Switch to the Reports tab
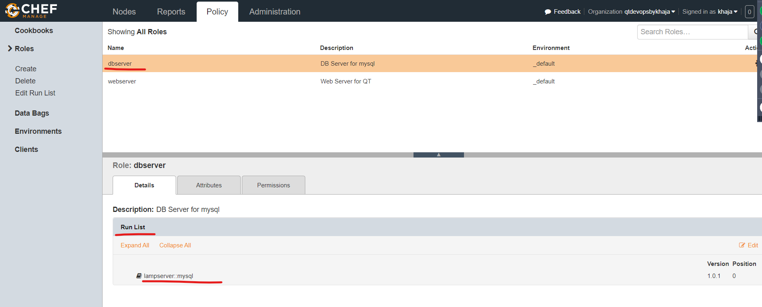762x307 pixels. (x=171, y=12)
